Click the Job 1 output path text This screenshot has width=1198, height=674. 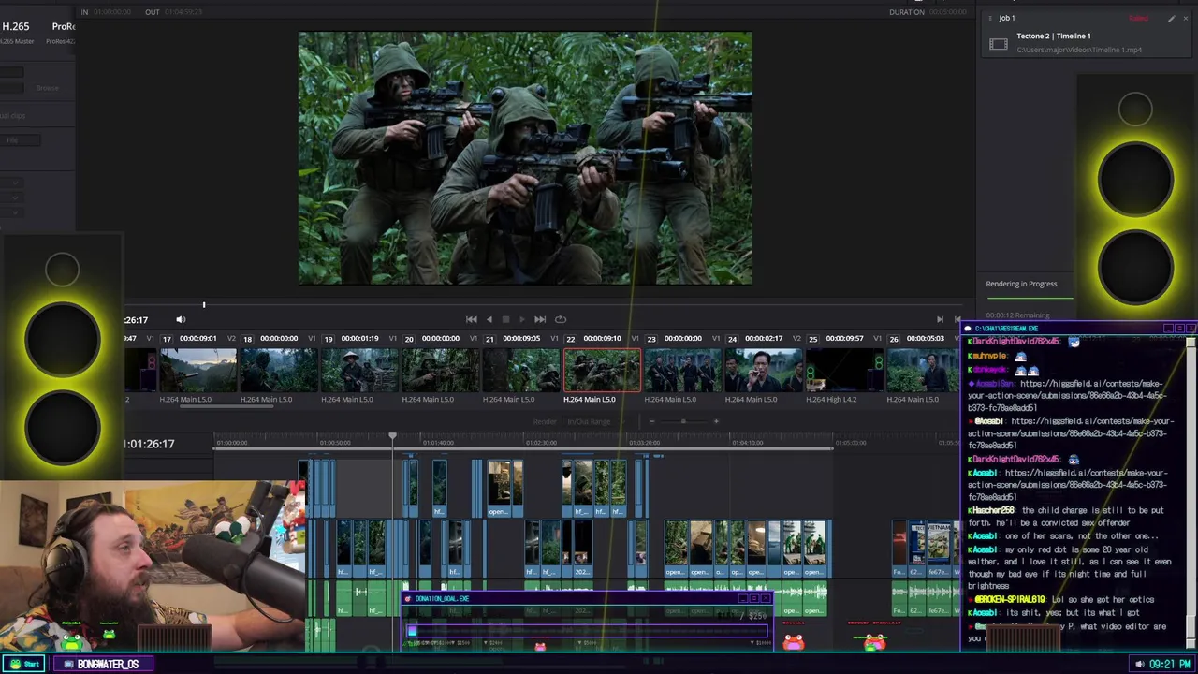point(1079,50)
